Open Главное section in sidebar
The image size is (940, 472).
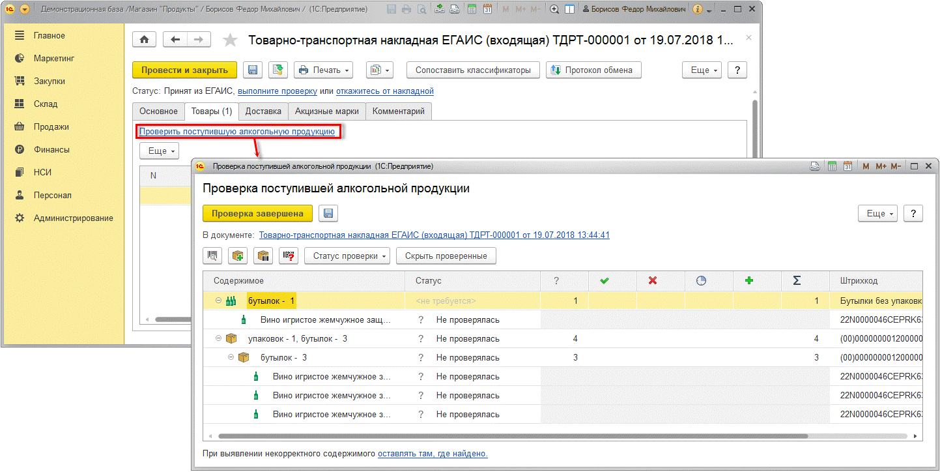50,35
